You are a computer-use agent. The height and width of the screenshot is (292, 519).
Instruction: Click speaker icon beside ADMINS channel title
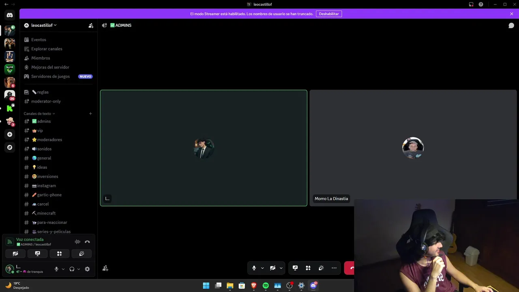105,25
